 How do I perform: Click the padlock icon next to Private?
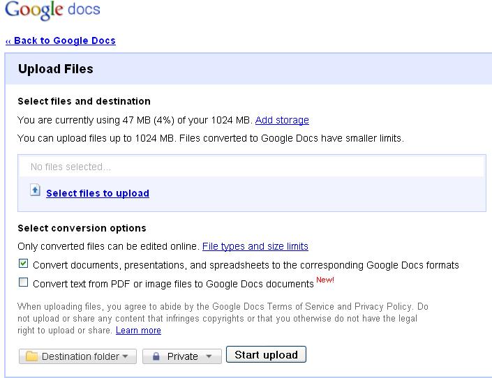[x=156, y=356]
